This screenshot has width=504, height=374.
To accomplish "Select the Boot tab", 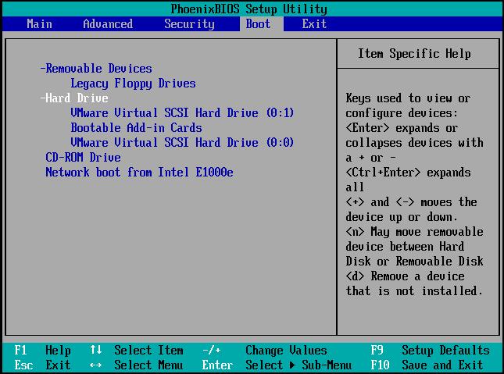I will coord(258,24).
